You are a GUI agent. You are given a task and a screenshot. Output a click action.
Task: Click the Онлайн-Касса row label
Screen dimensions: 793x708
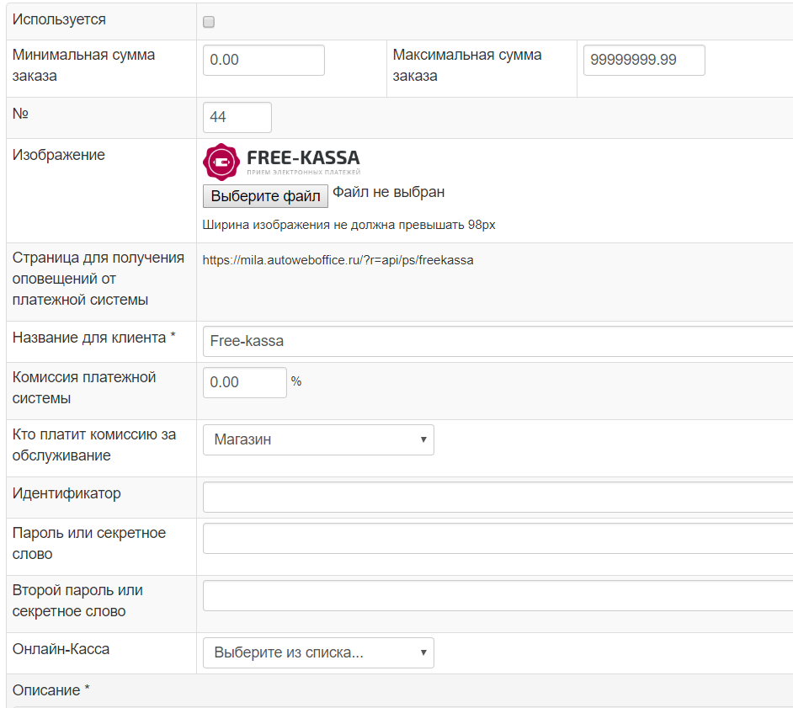click(x=61, y=649)
